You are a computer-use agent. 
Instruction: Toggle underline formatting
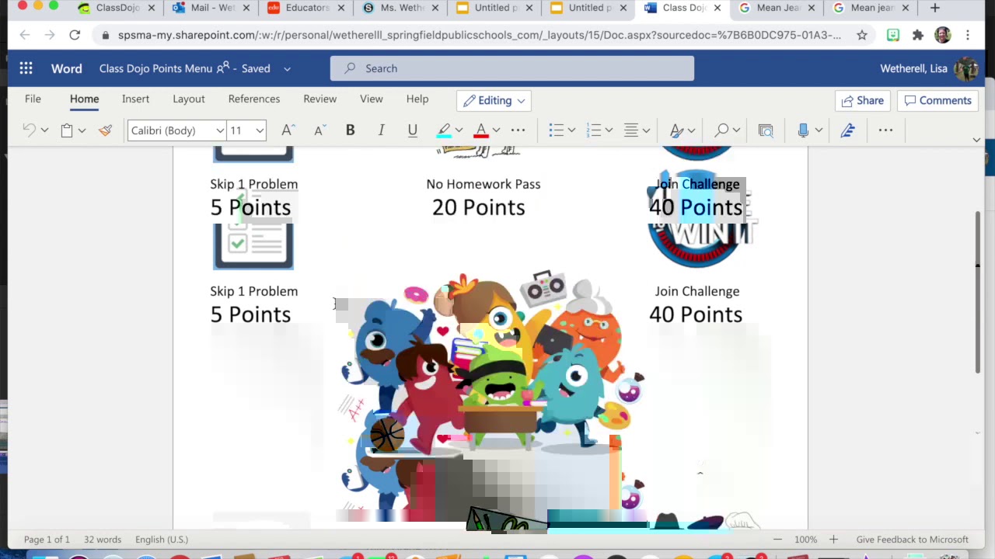pyautogui.click(x=412, y=130)
